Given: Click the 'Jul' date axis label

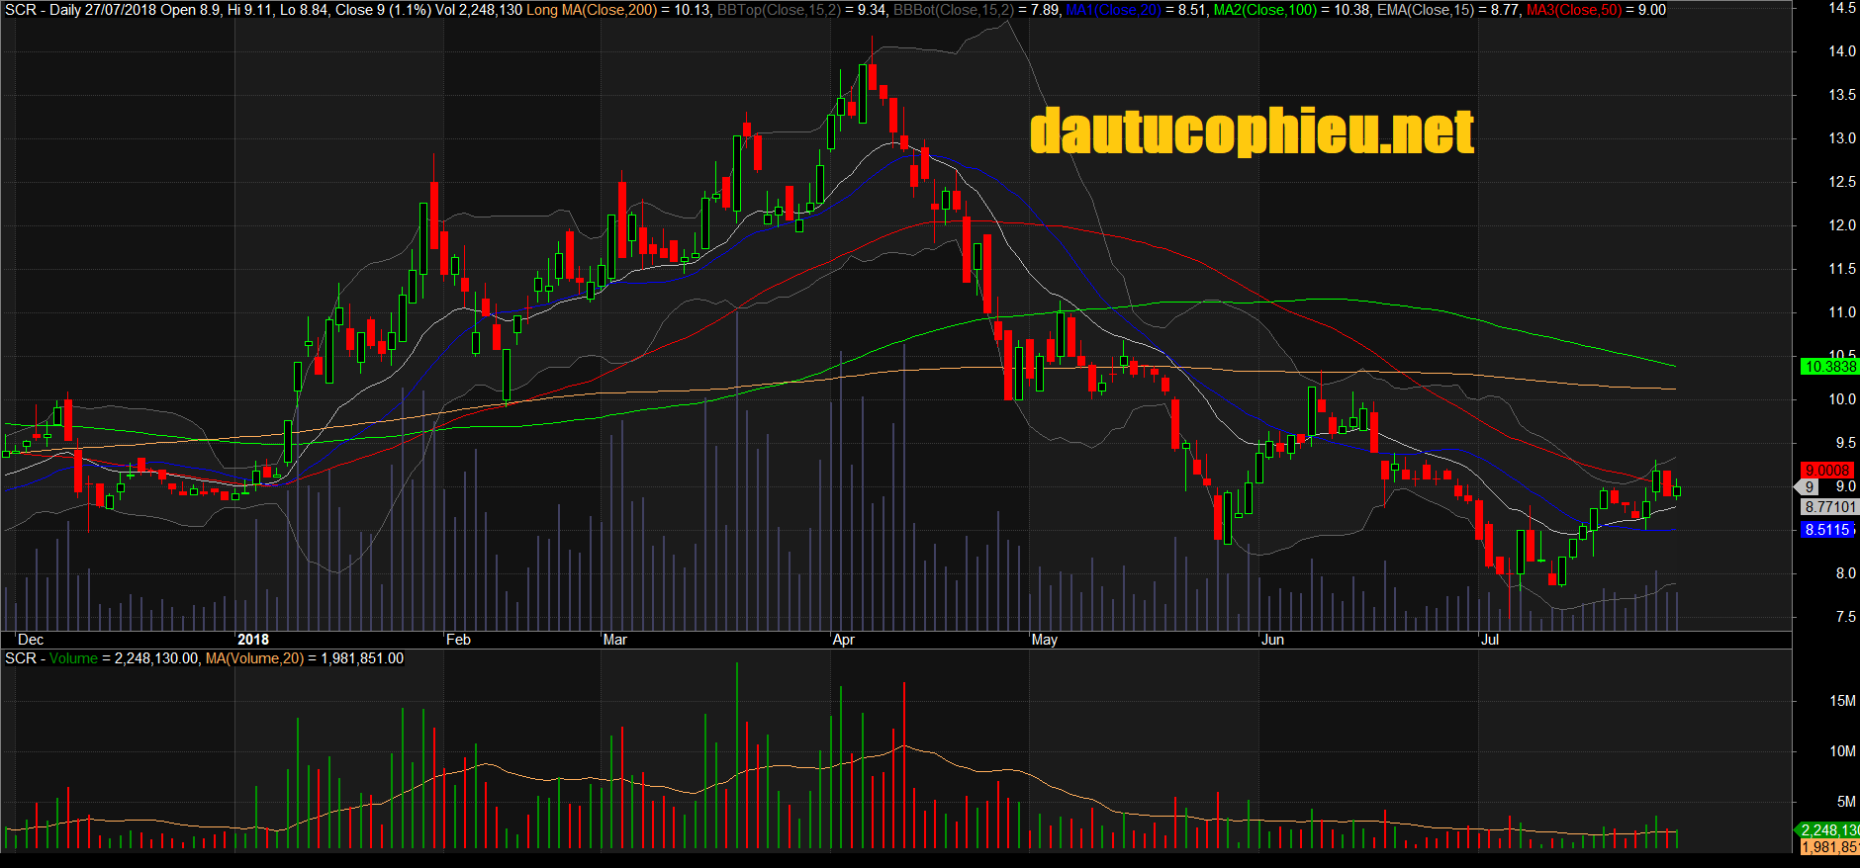Looking at the screenshot, I should (x=1490, y=640).
